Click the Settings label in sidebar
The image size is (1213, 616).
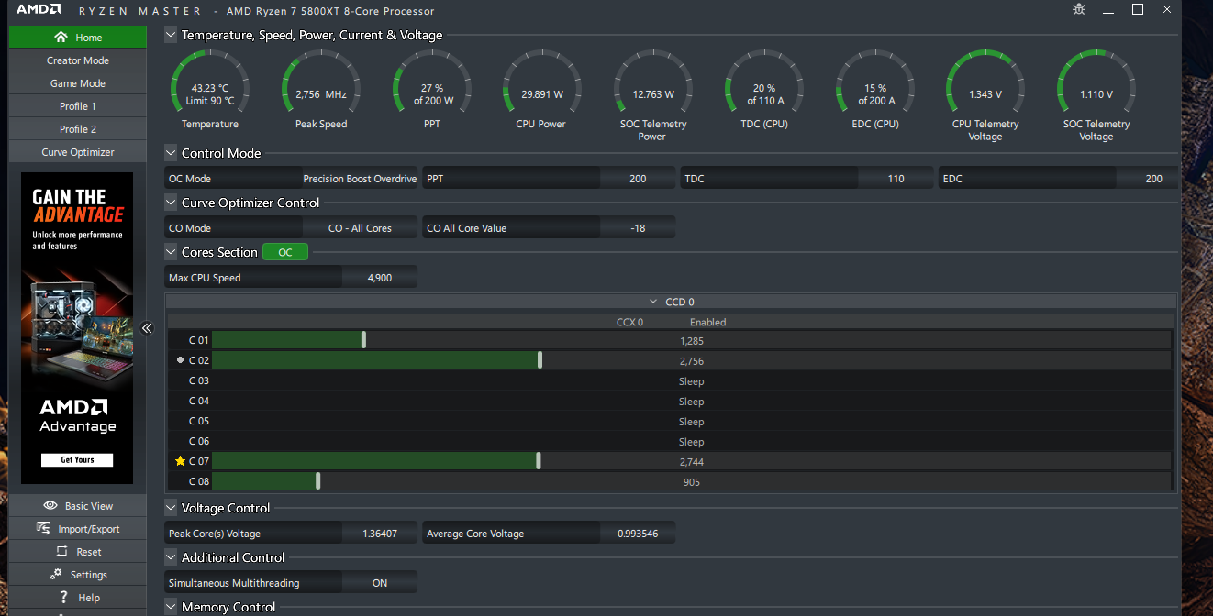coord(89,575)
